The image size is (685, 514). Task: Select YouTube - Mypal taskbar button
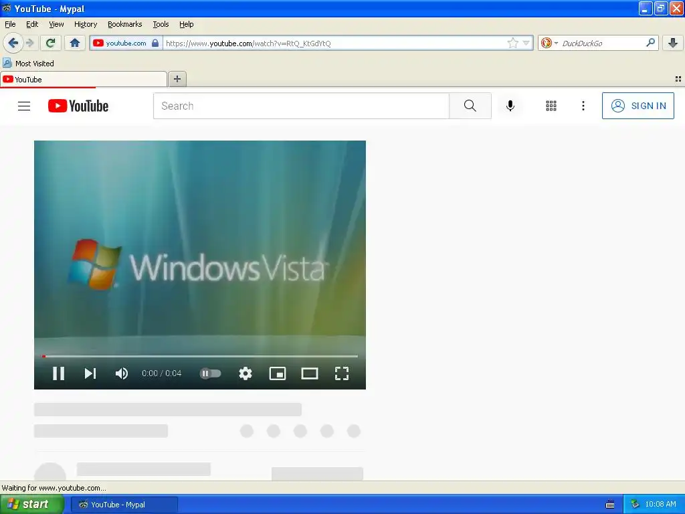[x=124, y=505]
